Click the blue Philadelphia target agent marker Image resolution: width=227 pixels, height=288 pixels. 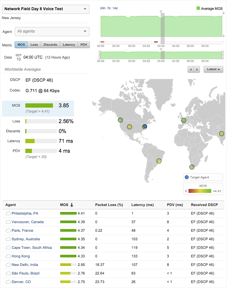coord(145,126)
